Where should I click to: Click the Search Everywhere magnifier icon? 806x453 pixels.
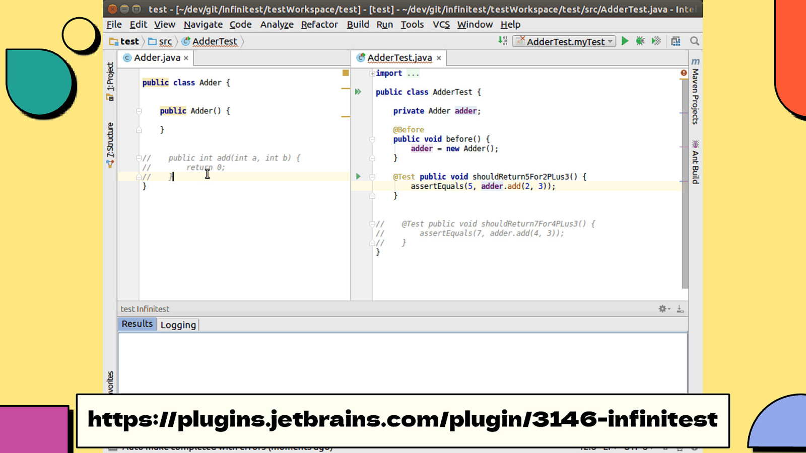coord(694,41)
